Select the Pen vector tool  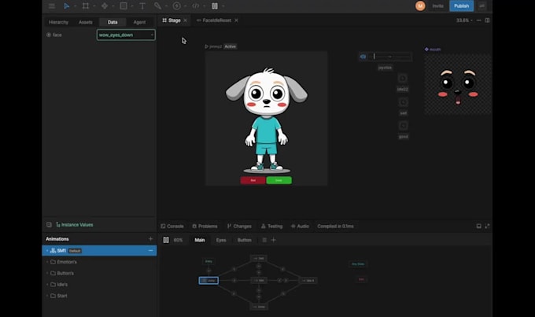105,6
